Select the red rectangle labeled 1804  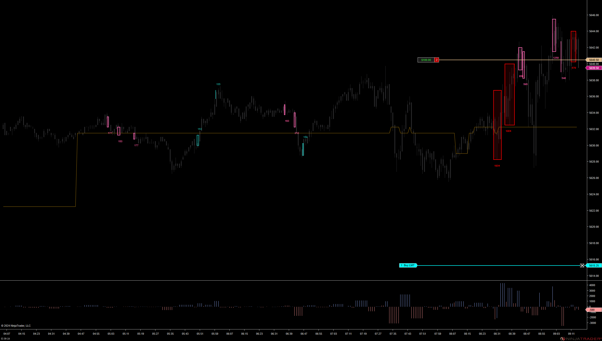[509, 94]
